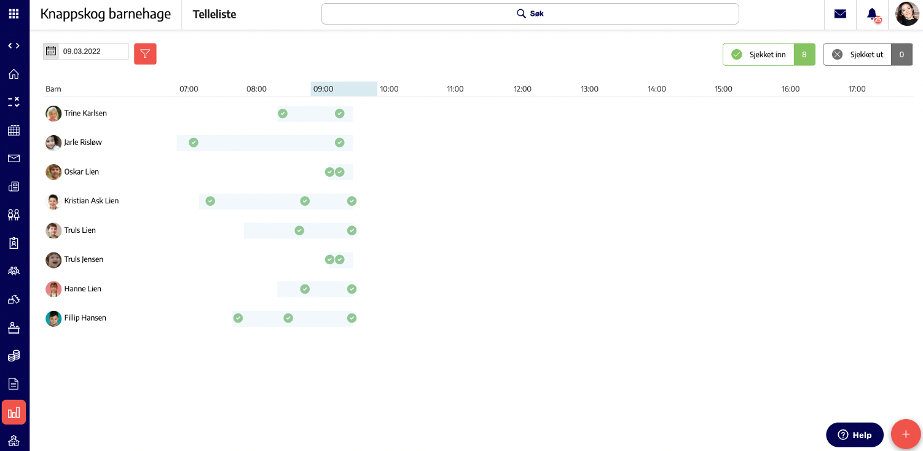Open the app grid menu icon

coord(14,14)
